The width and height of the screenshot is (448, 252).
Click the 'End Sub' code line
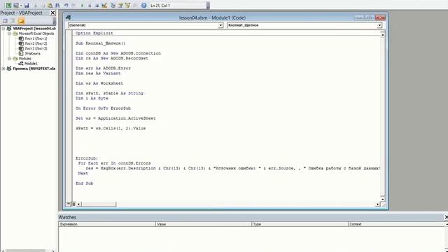click(x=84, y=183)
